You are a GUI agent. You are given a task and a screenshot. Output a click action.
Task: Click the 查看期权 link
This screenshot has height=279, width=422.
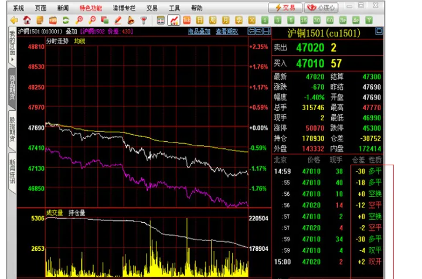tap(227, 31)
